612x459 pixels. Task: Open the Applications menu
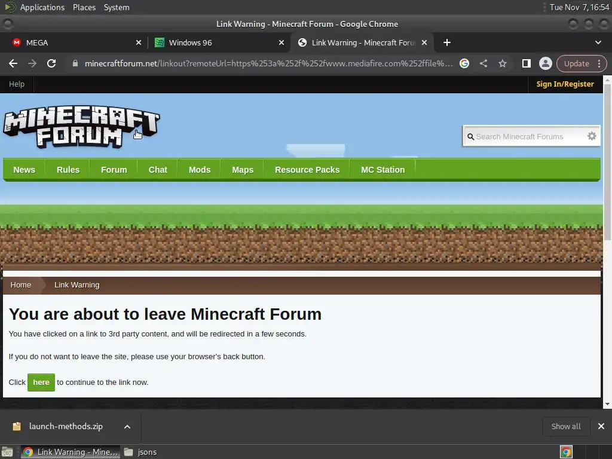click(42, 7)
